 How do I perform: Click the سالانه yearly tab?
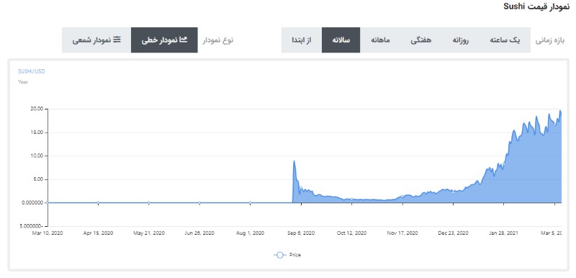341,40
